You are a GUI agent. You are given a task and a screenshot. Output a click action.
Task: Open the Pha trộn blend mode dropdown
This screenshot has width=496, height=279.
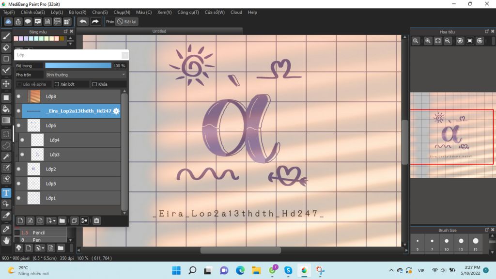coord(85,75)
